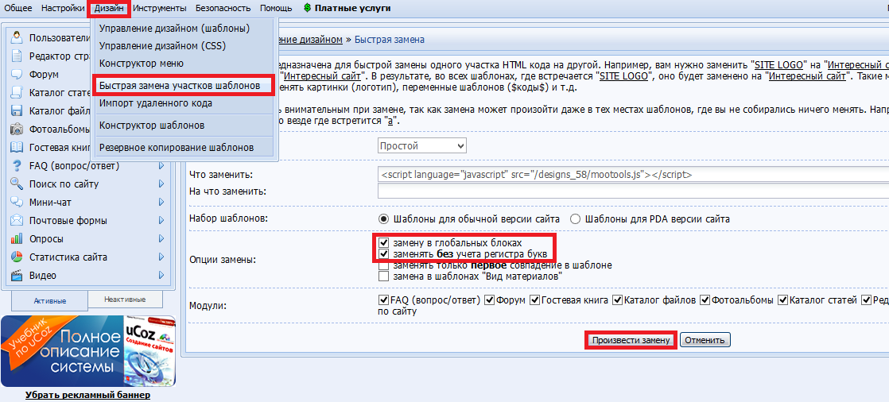This screenshot has width=889, height=402.
Task: Expand the Поиск по сайту module arrow
Action: [161, 184]
